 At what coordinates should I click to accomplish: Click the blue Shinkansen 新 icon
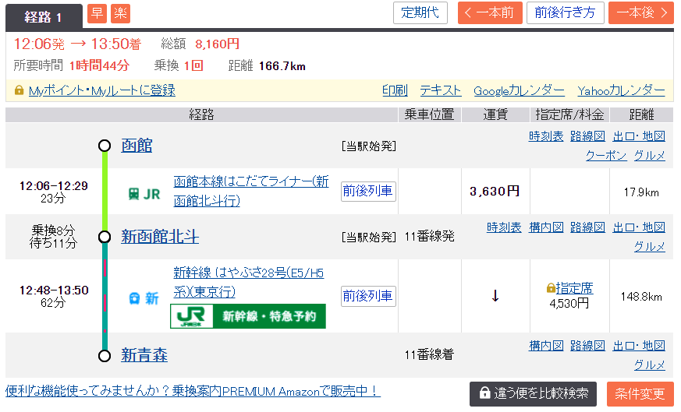144,298
